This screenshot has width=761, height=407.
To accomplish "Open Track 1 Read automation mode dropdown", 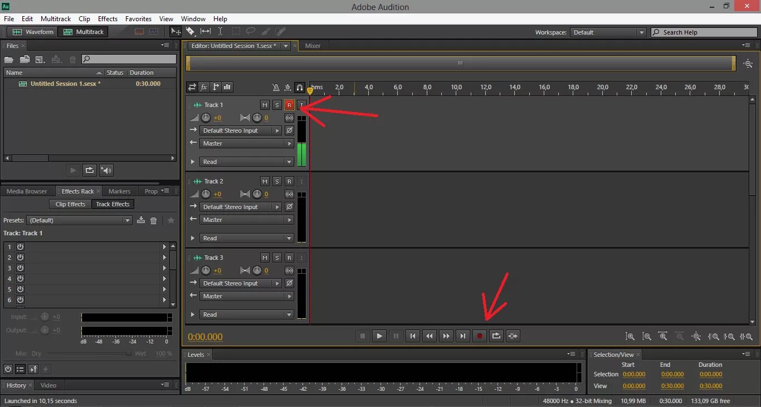I will point(246,162).
